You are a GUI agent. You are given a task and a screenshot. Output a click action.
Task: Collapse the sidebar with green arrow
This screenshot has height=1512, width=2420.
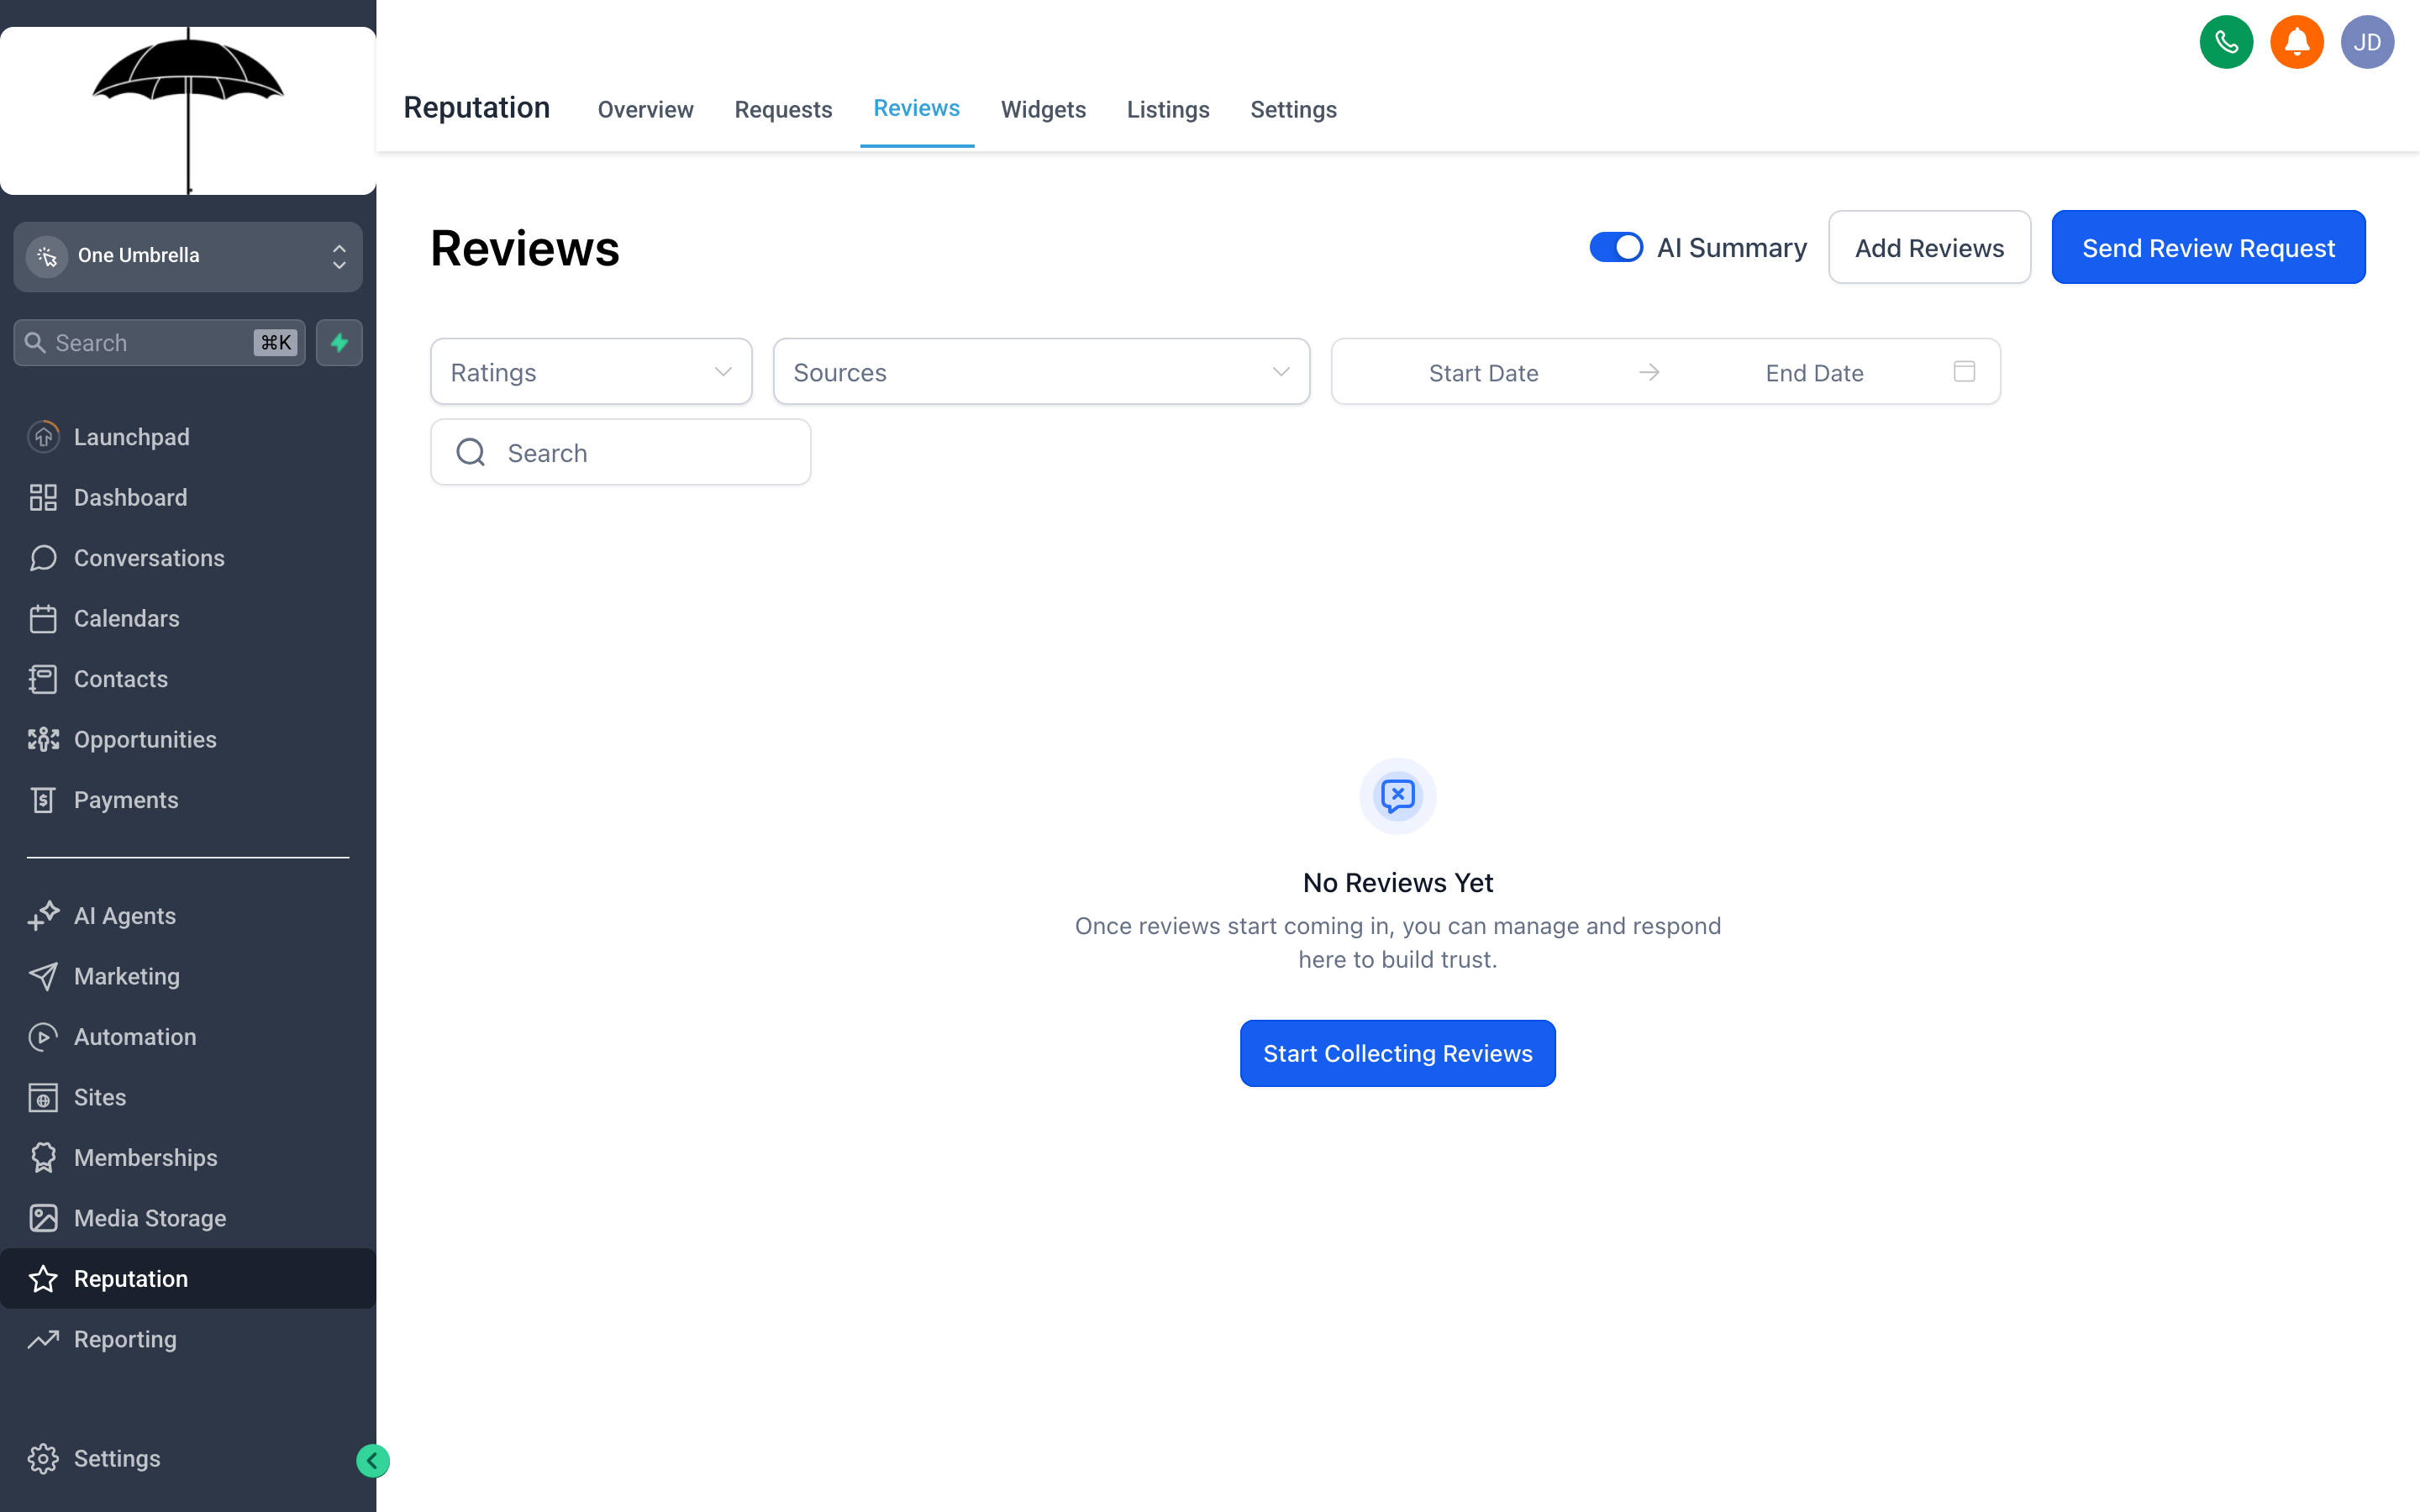pos(372,1461)
